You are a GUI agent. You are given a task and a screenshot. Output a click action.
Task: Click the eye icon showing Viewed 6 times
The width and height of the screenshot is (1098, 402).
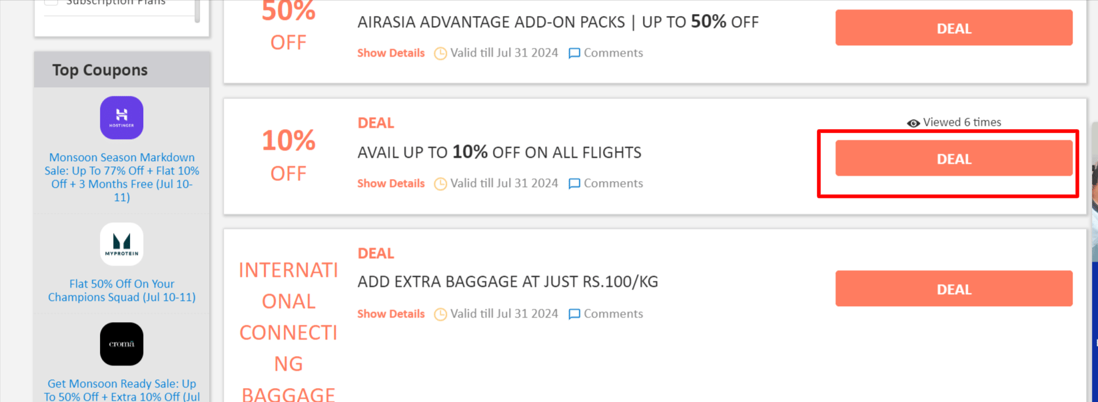coord(912,122)
